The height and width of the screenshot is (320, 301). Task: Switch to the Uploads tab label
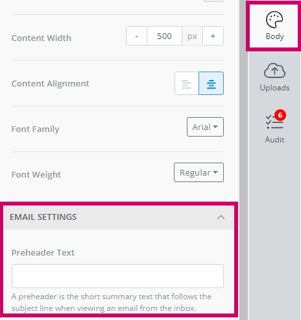[x=274, y=88]
